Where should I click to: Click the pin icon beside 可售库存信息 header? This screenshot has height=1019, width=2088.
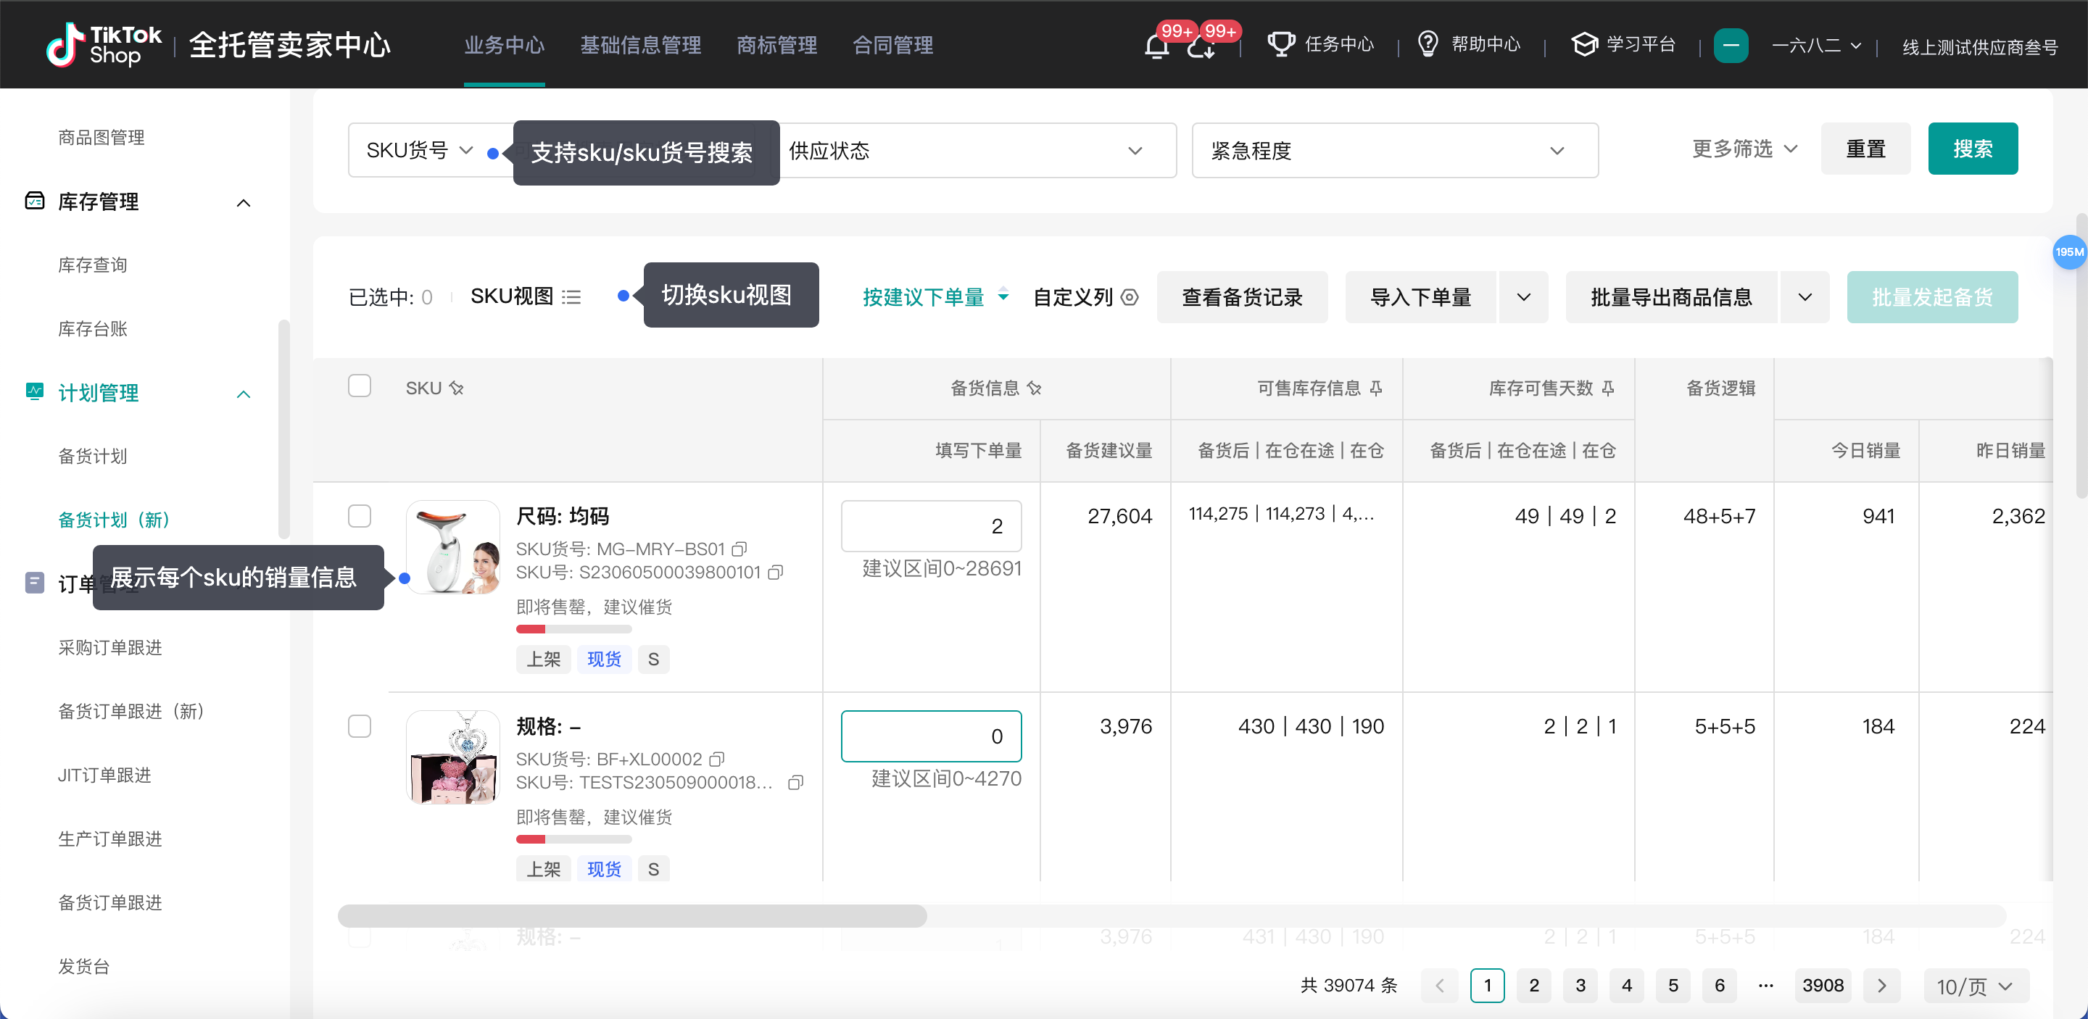pyautogui.click(x=1376, y=388)
